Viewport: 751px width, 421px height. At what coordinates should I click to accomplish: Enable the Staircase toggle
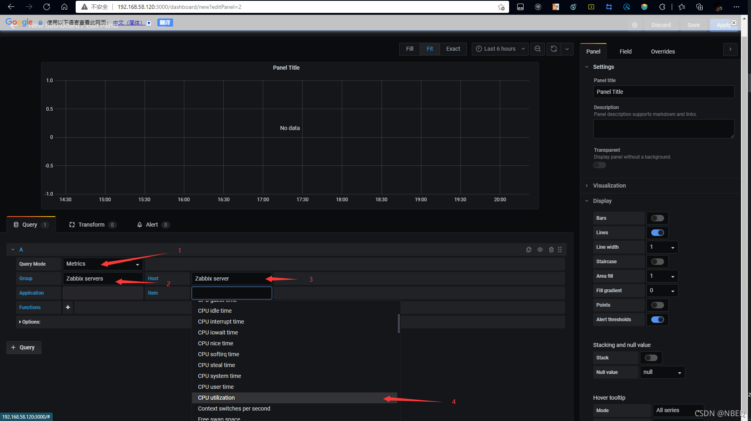tap(658, 262)
